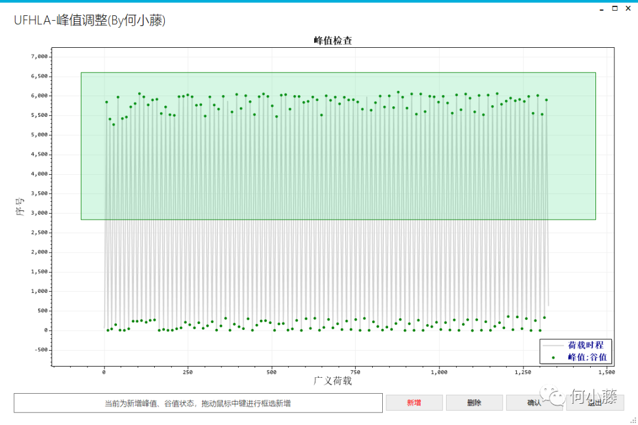Click the legend box in the chart
This screenshot has width=638, height=425.
575,352
